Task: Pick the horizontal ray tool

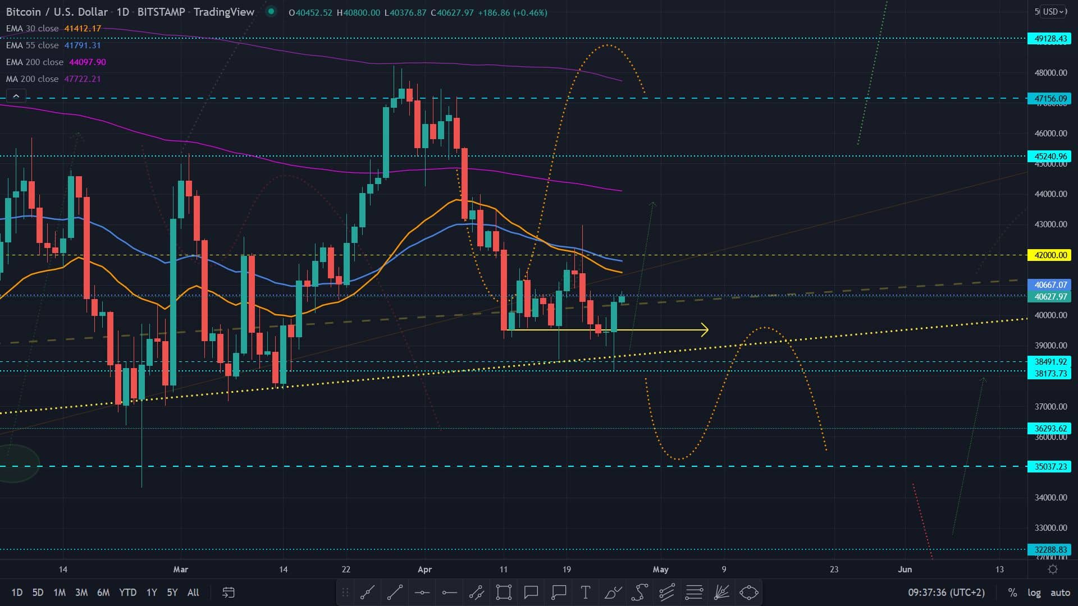Action: pos(450,592)
